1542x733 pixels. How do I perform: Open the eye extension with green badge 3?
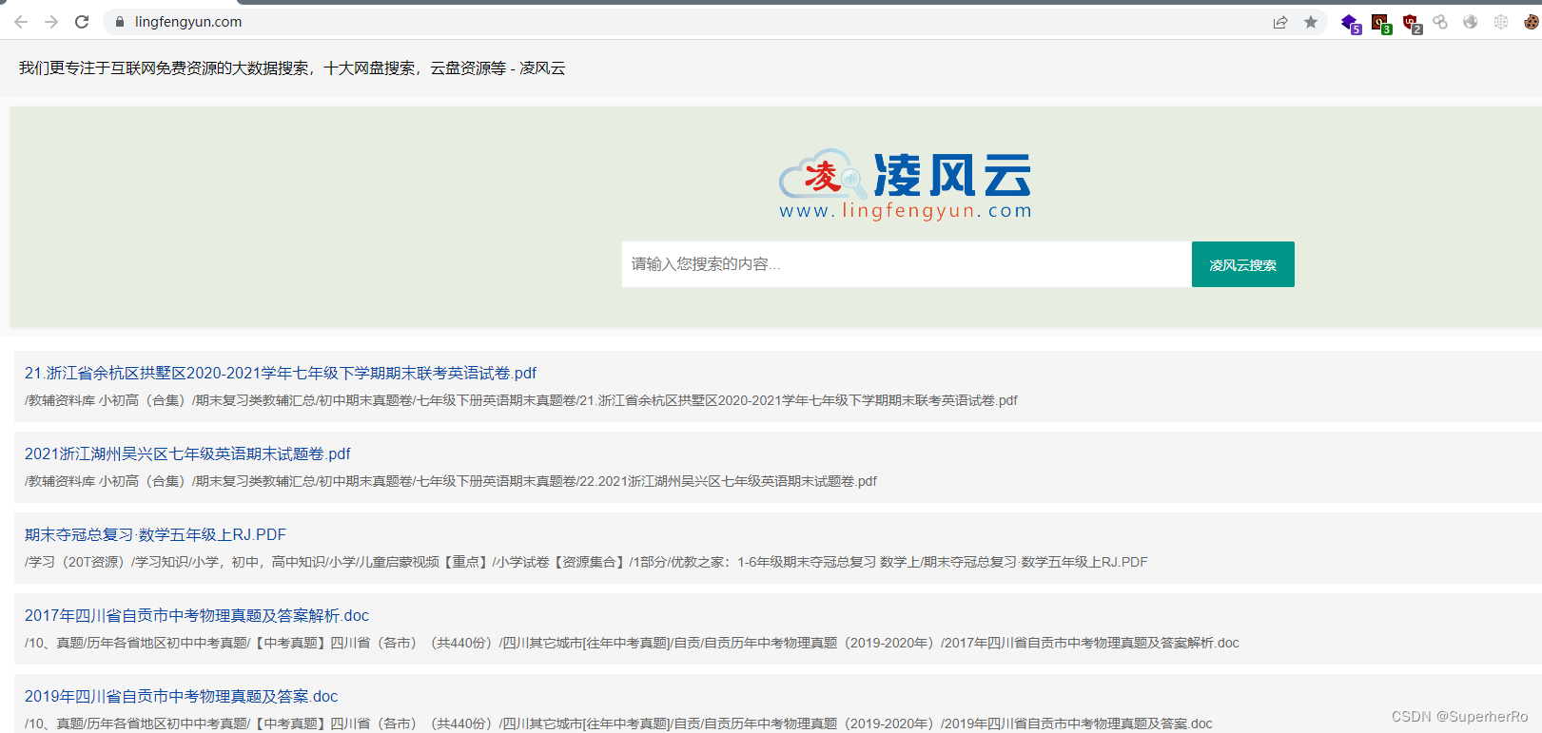pos(1381,23)
